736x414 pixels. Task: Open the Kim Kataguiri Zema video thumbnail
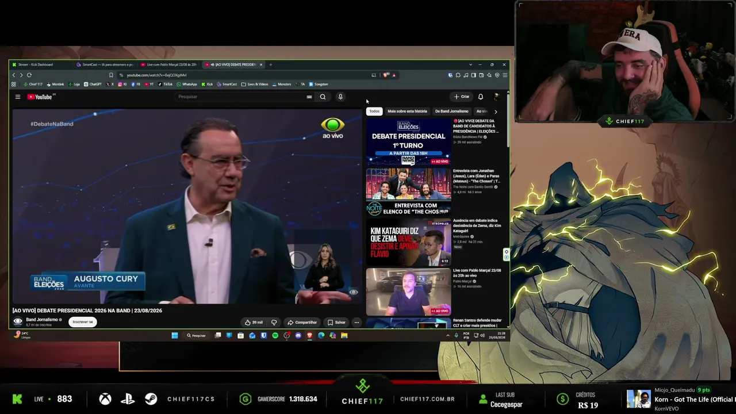click(408, 242)
